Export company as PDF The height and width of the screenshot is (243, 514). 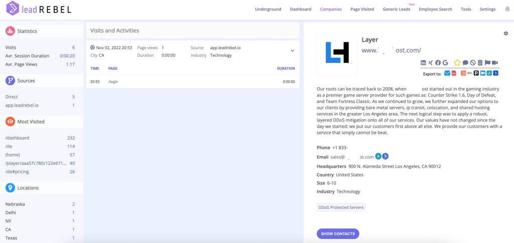click(x=454, y=73)
